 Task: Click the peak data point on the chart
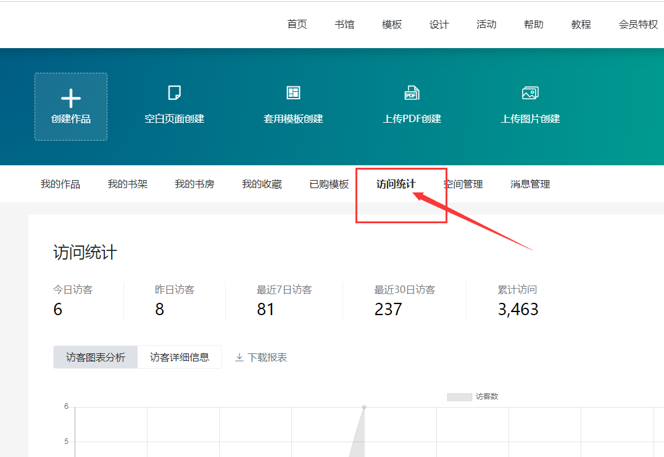pyautogui.click(x=363, y=407)
